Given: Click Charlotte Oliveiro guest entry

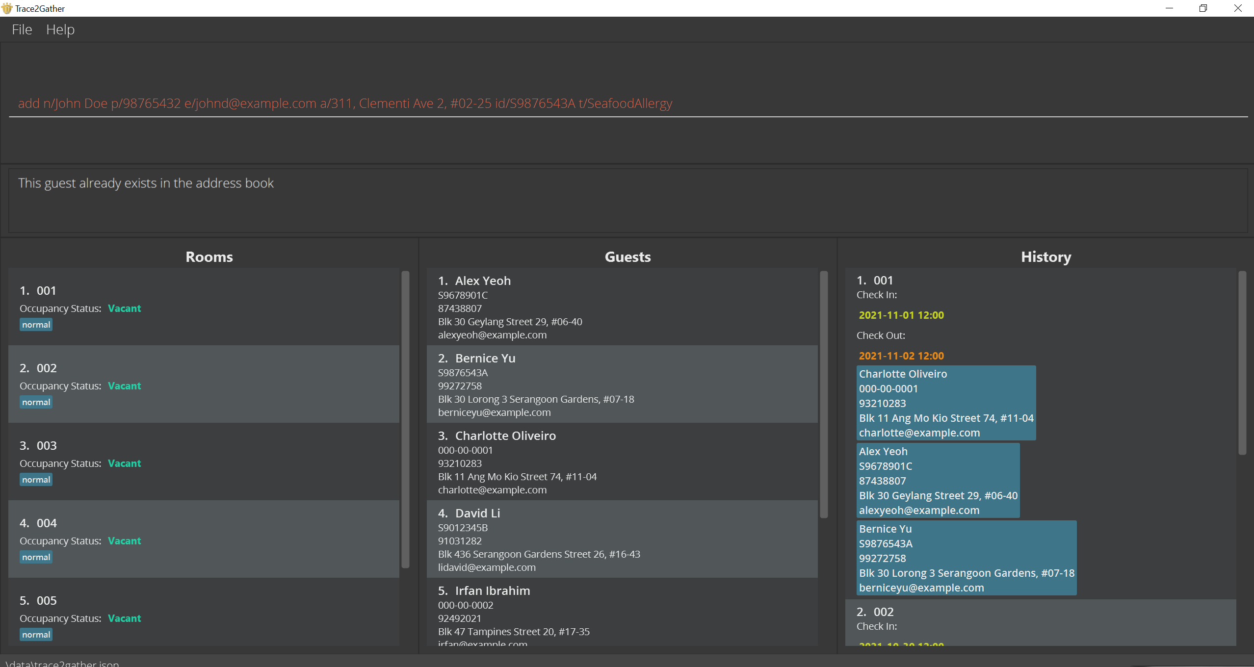Looking at the screenshot, I should pyautogui.click(x=622, y=462).
